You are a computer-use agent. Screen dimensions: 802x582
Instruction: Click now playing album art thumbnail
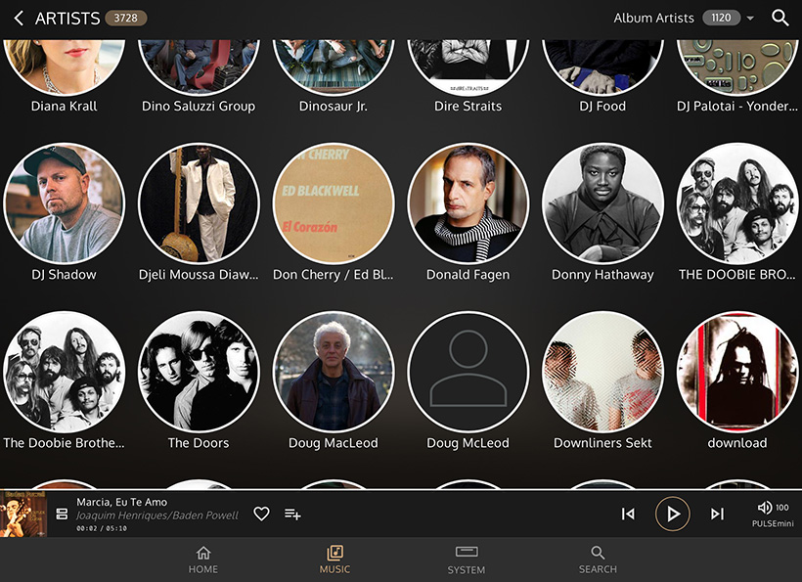coord(23,514)
